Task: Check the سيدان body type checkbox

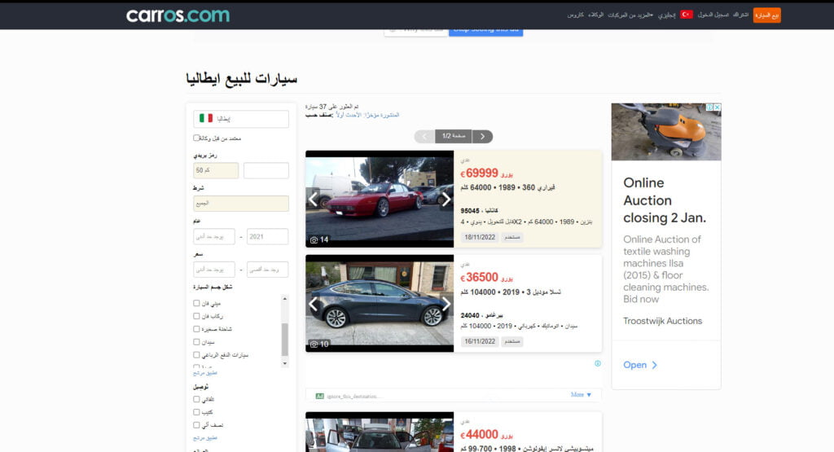Action: coord(196,342)
